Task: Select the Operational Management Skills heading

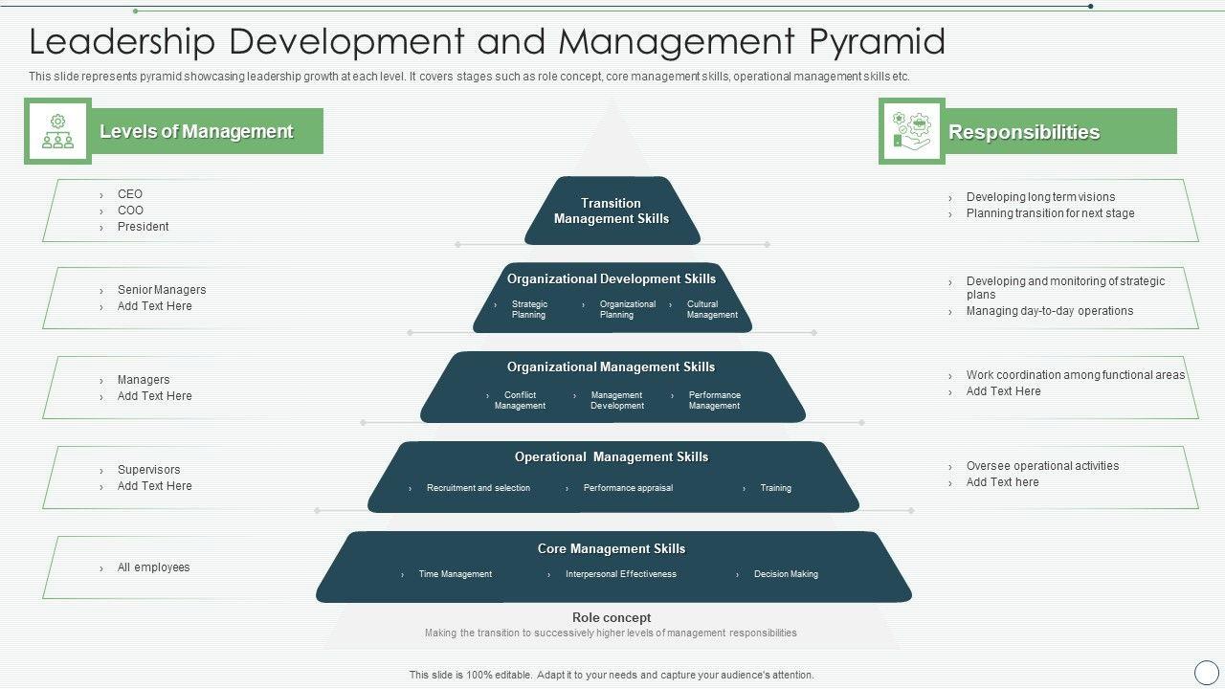Action: tap(612, 456)
